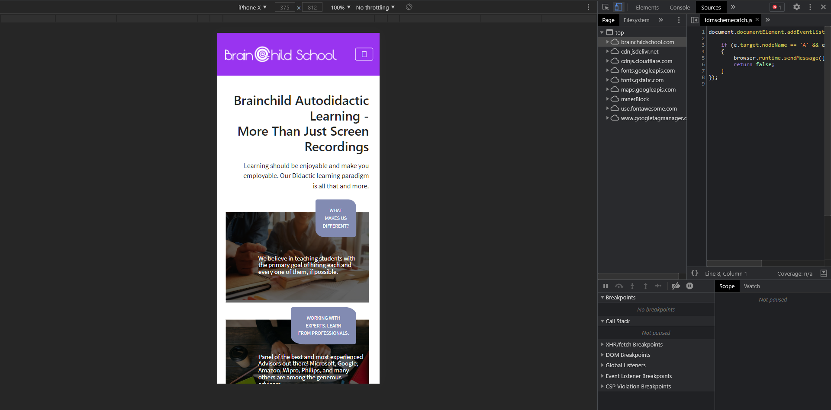Click the step over debugger button

619,286
